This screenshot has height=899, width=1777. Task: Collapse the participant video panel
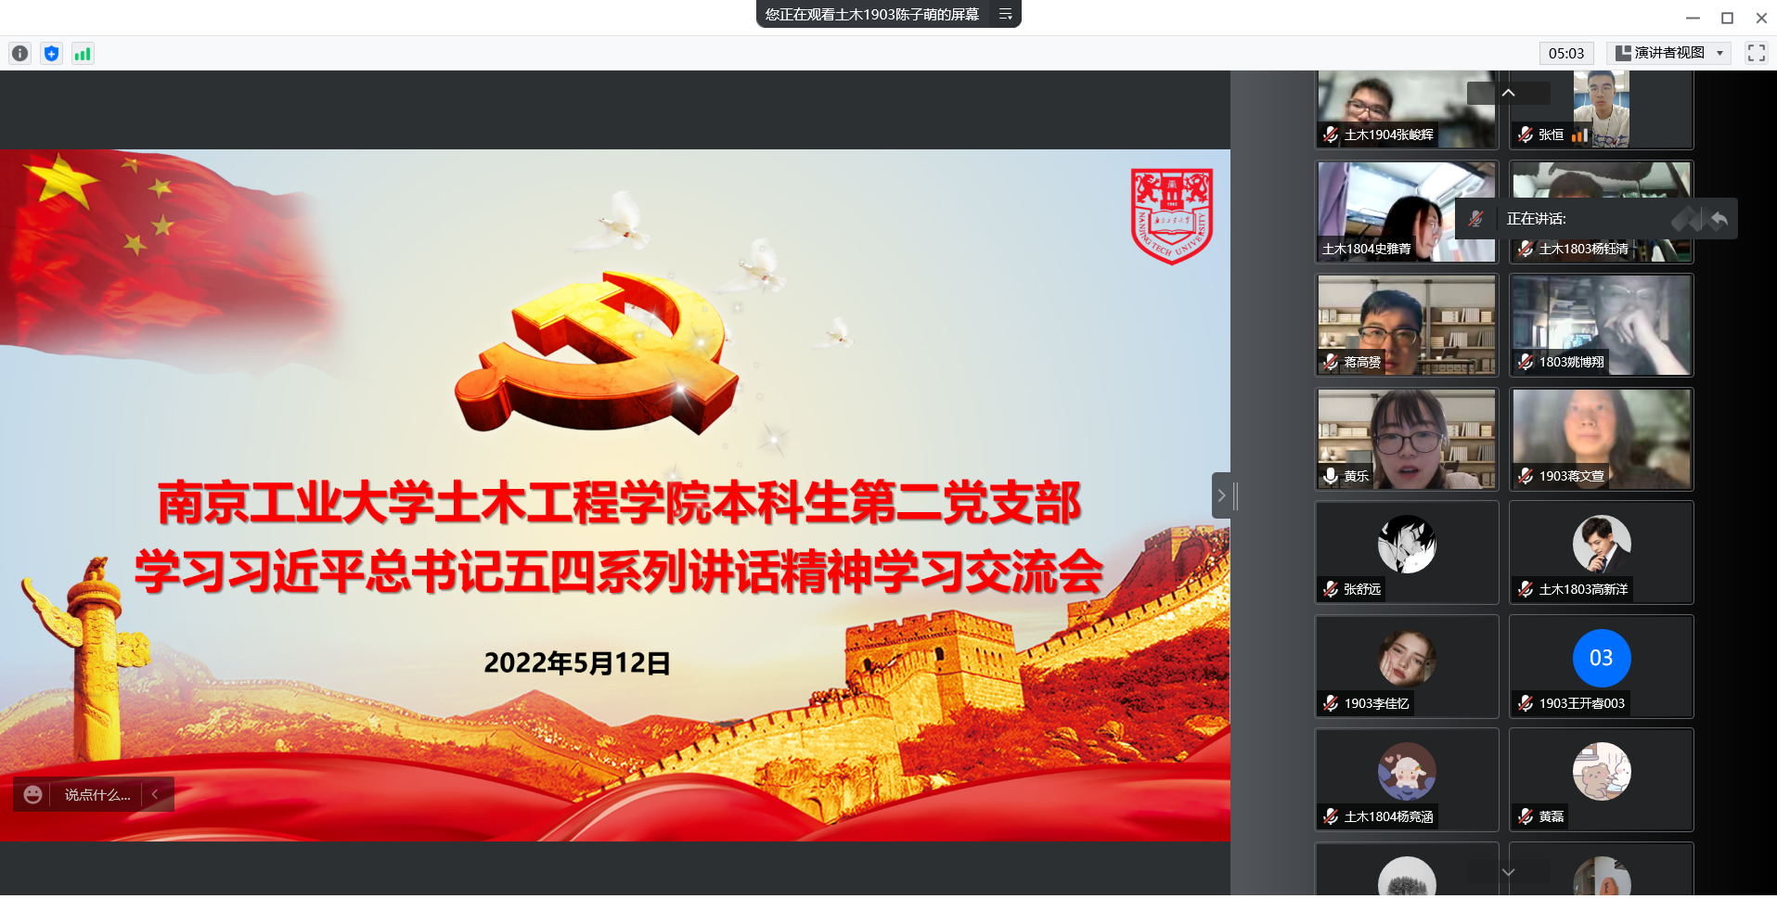1221,495
